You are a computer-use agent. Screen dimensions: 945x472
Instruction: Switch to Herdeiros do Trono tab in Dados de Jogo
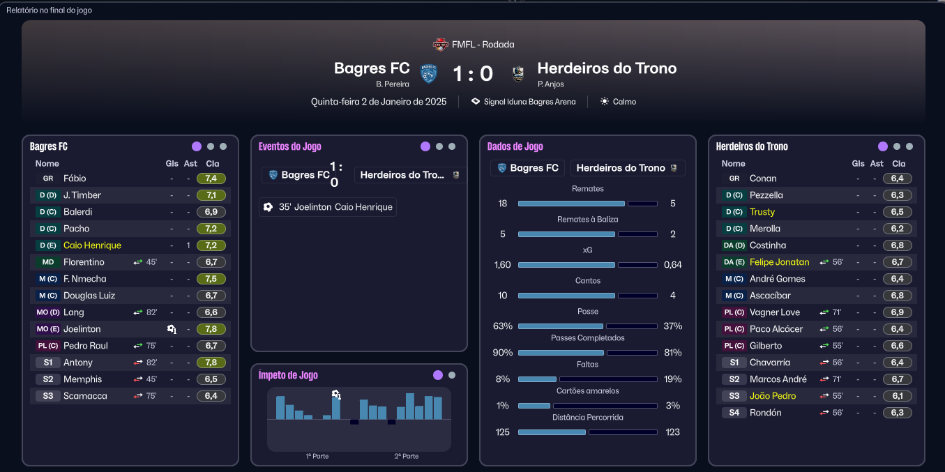627,168
